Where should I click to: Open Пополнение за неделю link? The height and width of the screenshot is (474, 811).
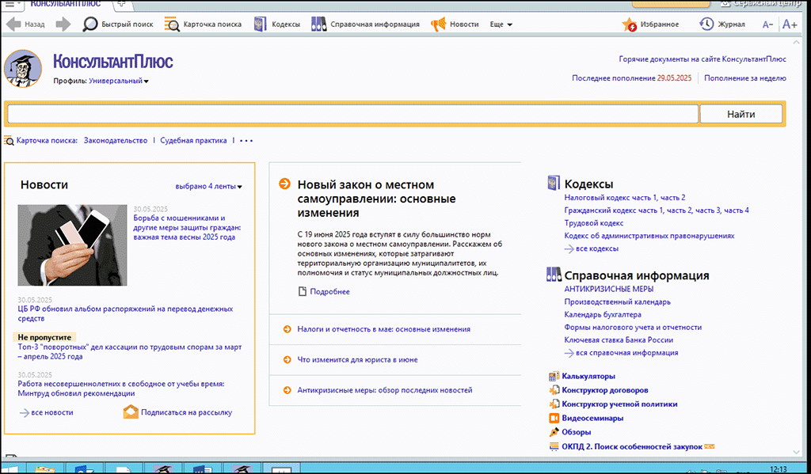(x=744, y=78)
